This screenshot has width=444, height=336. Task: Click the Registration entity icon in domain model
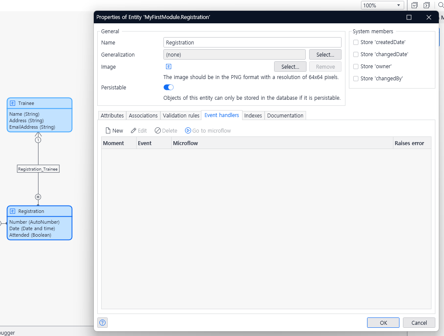click(x=13, y=211)
